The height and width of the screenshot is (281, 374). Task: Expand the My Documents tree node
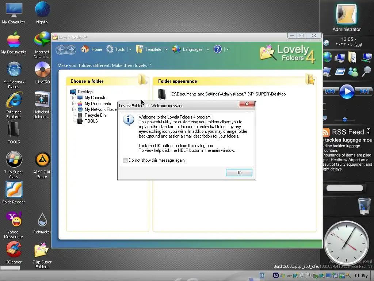click(73, 104)
